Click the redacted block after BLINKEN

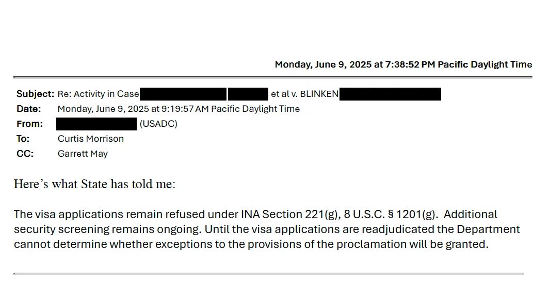[x=391, y=94]
